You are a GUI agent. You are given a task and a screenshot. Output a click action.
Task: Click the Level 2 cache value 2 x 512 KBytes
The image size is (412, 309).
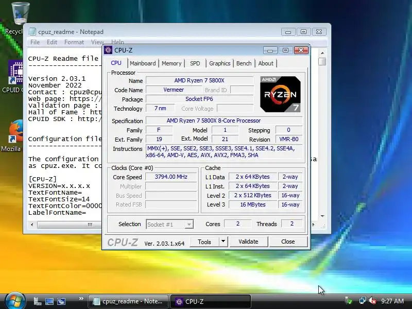tap(253, 195)
